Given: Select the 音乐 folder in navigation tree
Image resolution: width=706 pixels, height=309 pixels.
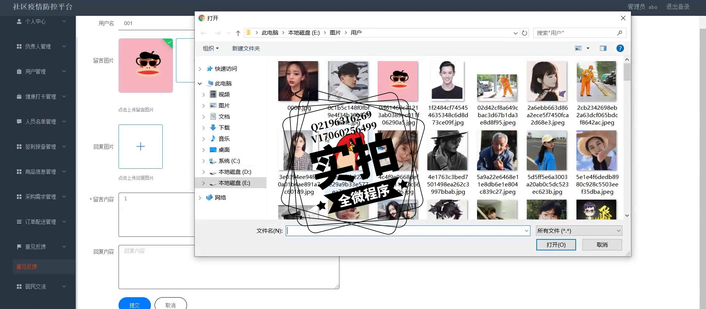Looking at the screenshot, I should pyautogui.click(x=220, y=139).
